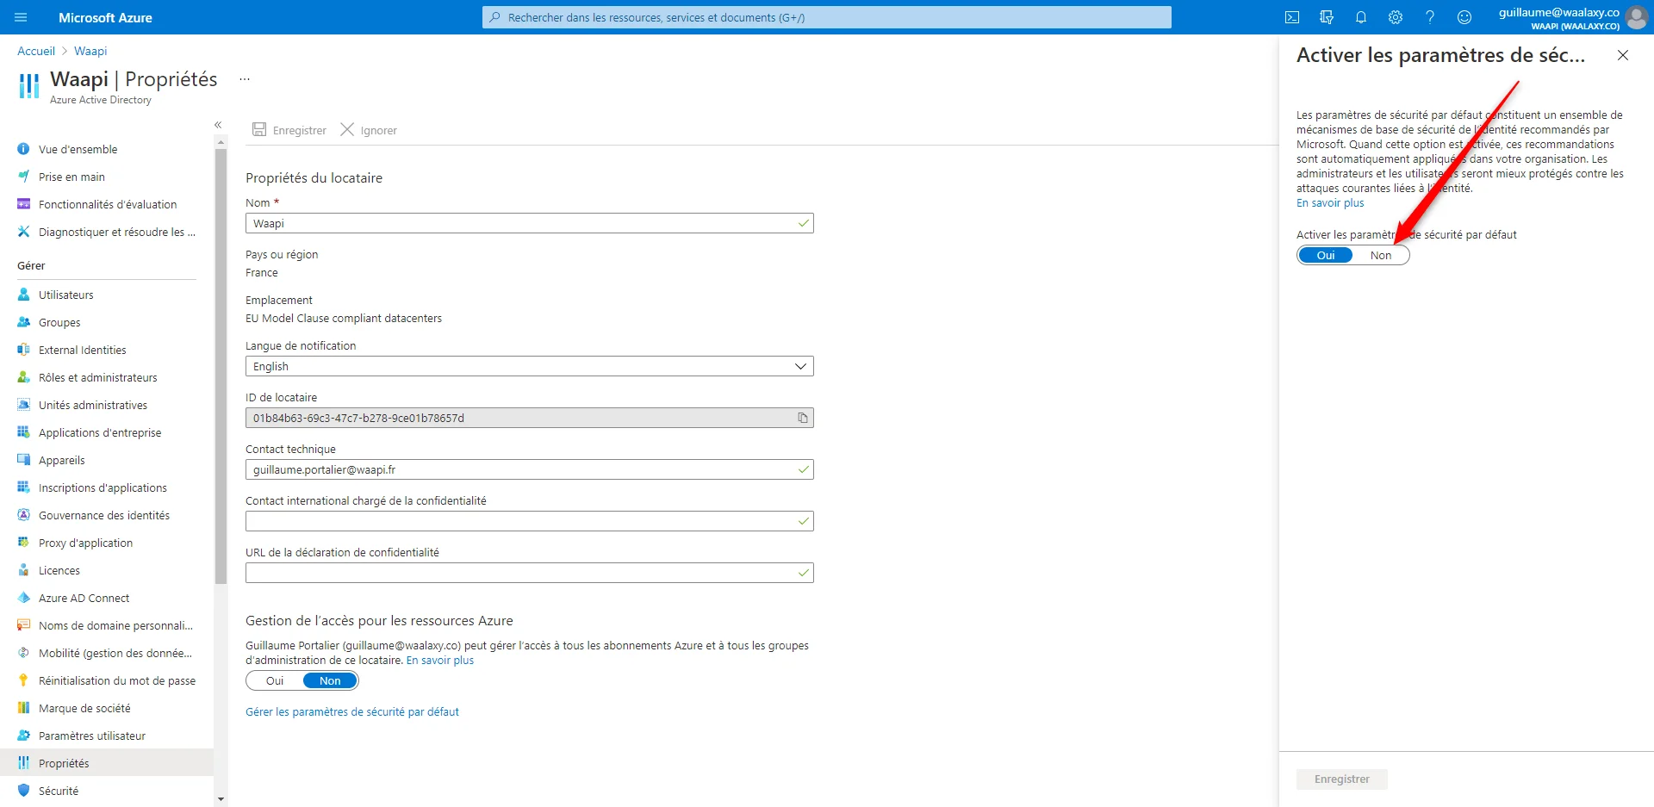The height and width of the screenshot is (807, 1654).
Task: Select the Propriétés sidebar item
Action: click(107, 763)
